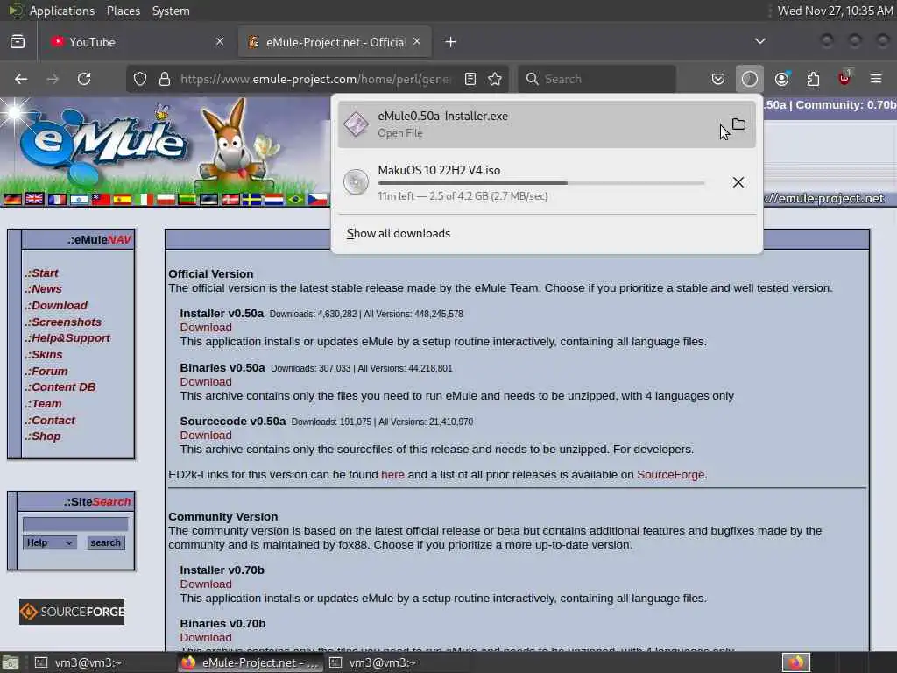
Task: Click the site security padlock icon
Action: tap(165, 79)
